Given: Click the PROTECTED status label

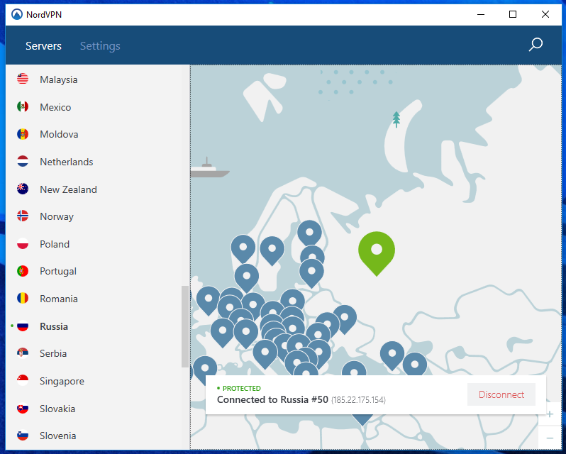Looking at the screenshot, I should click(x=241, y=388).
